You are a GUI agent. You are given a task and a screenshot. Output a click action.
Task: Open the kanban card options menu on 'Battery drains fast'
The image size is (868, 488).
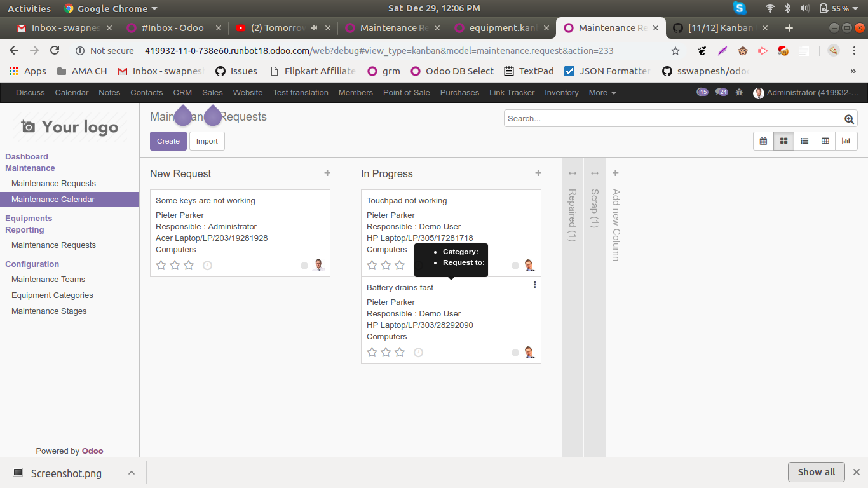[x=534, y=285]
